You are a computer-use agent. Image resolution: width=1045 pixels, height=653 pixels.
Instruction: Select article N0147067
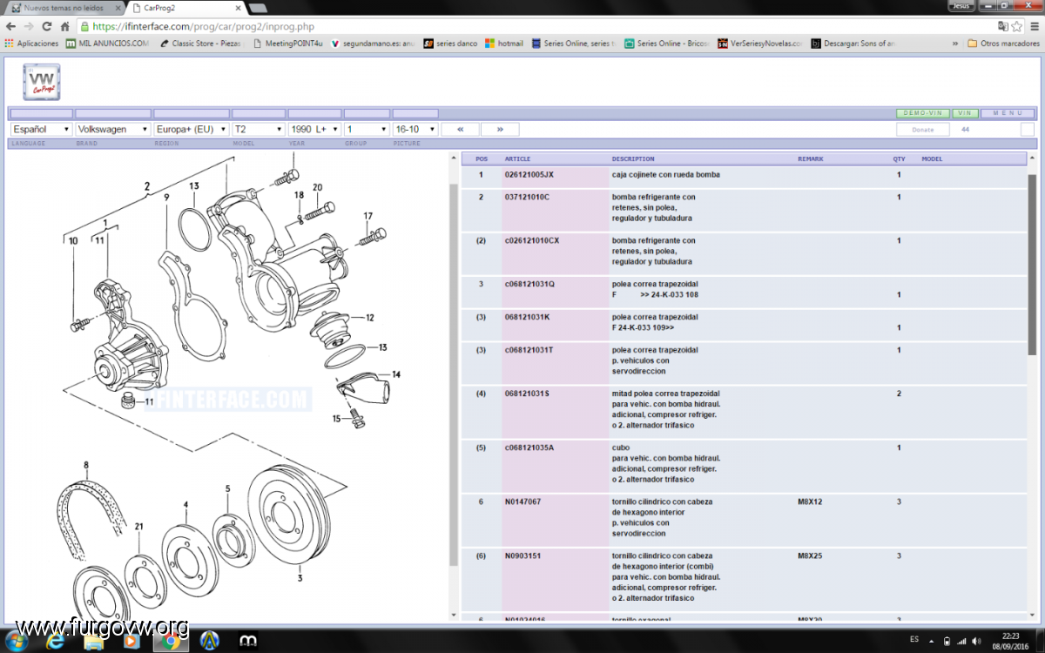(x=522, y=502)
